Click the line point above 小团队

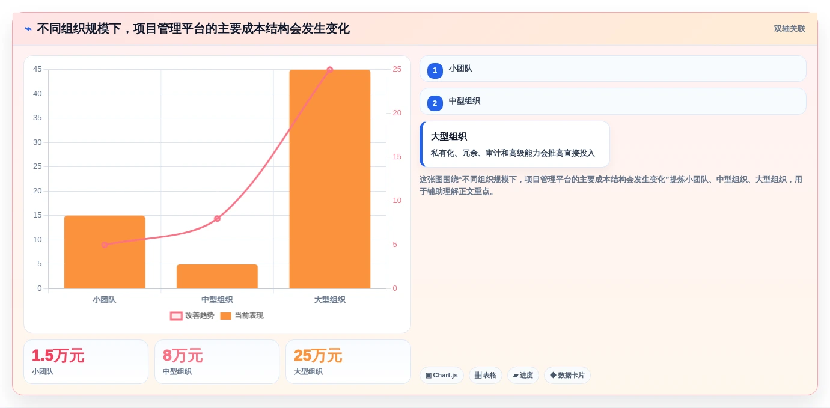tap(105, 245)
